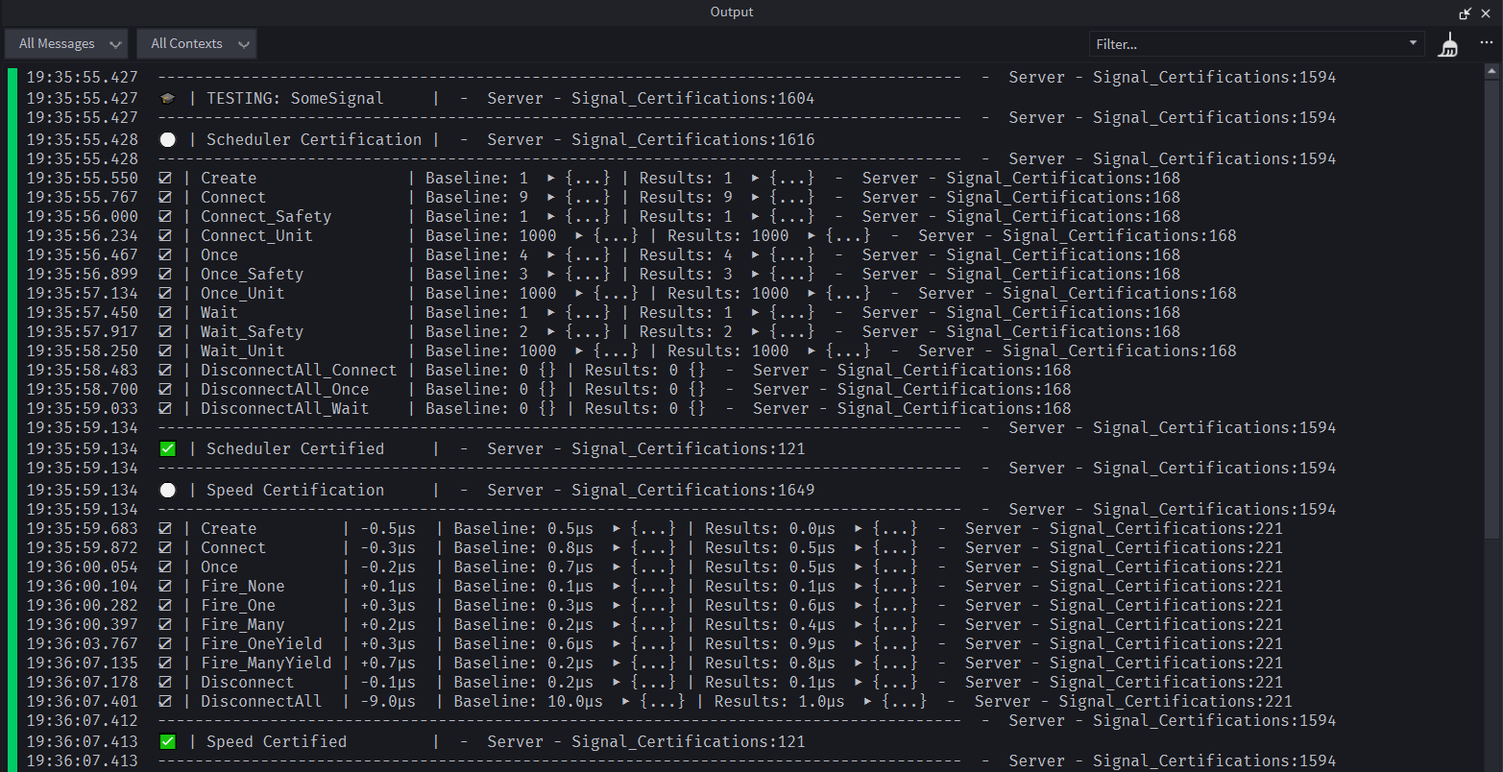Open the Signal_Certifications:1649 source link

click(692, 490)
